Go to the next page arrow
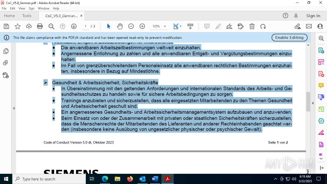327x184 pixels. pyautogui.click(x=74, y=26)
